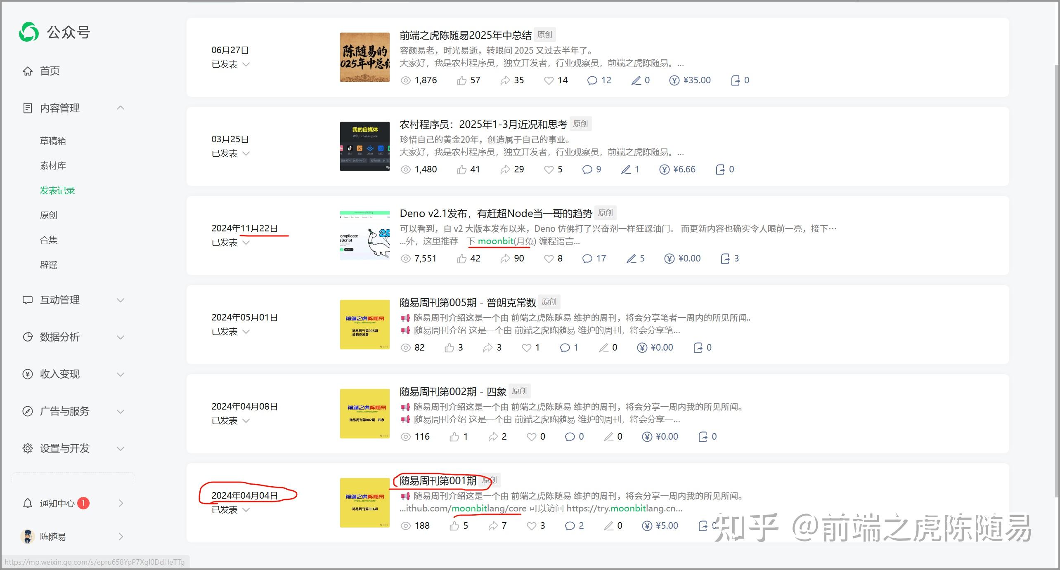Screen dimensions: 1060x570
Task: Click the like thumbs-up icon on 2025年中总结 article
Action: [462, 80]
